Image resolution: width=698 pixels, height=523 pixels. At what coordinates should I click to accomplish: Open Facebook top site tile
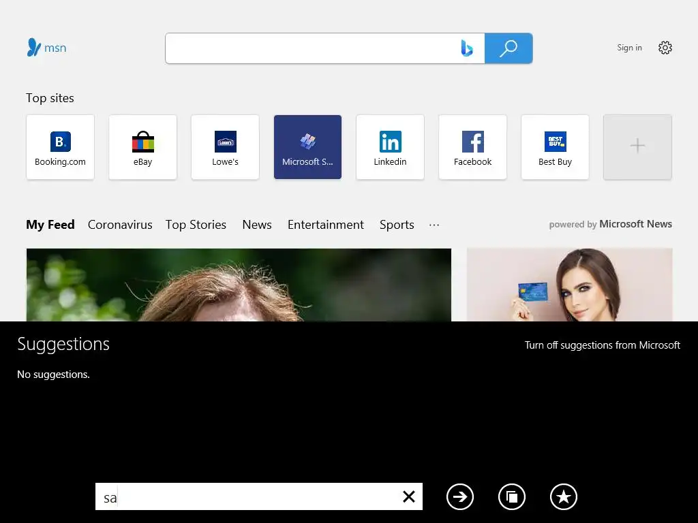(473, 147)
